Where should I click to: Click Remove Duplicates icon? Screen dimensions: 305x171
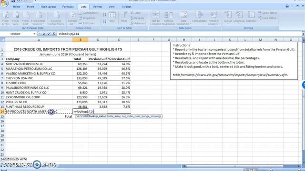[169, 19]
